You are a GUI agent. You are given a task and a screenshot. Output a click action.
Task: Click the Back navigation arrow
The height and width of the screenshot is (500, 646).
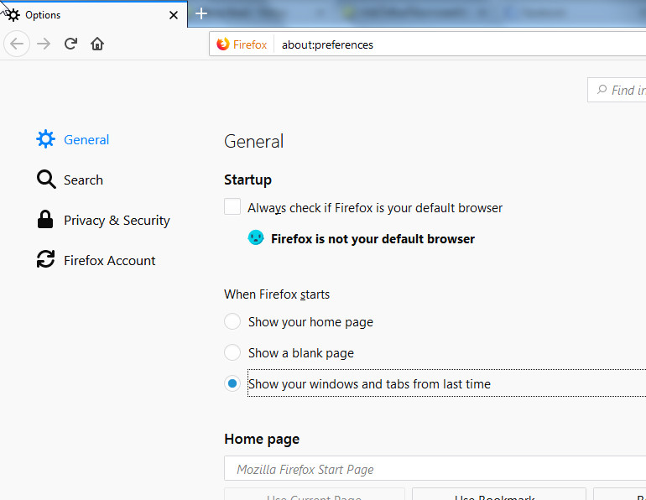(x=17, y=44)
